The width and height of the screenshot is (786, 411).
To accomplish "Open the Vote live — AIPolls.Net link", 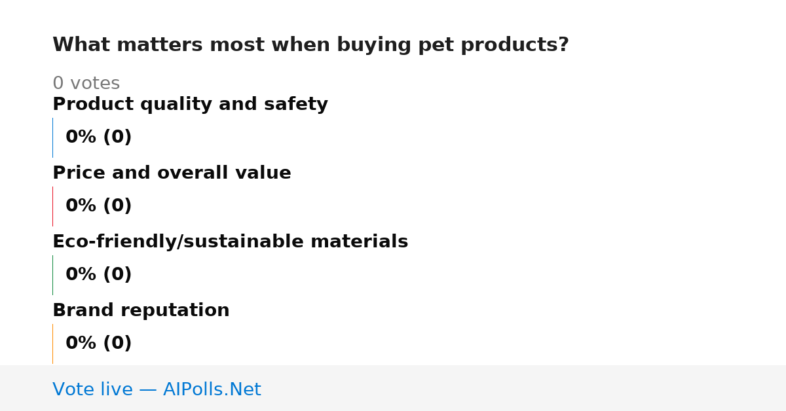I will (157, 390).
